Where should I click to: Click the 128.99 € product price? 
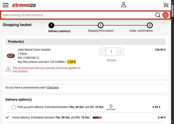pos(160,49)
